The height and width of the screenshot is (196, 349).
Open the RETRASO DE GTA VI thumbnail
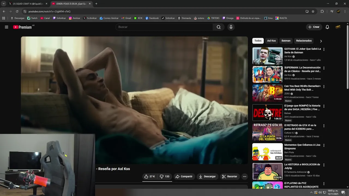coord(267,132)
